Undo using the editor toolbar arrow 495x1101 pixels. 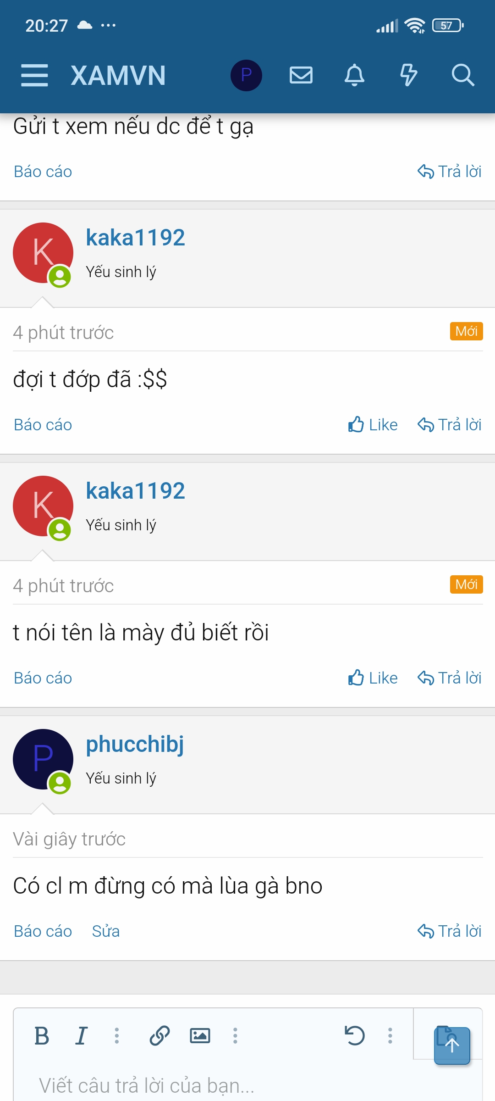[354, 1035]
